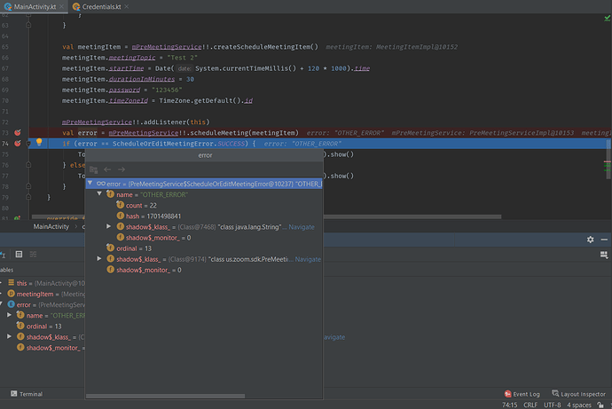Image resolution: width=612 pixels, height=409 pixels.
Task: Click the forward arrow in error popup
Action: (121, 169)
